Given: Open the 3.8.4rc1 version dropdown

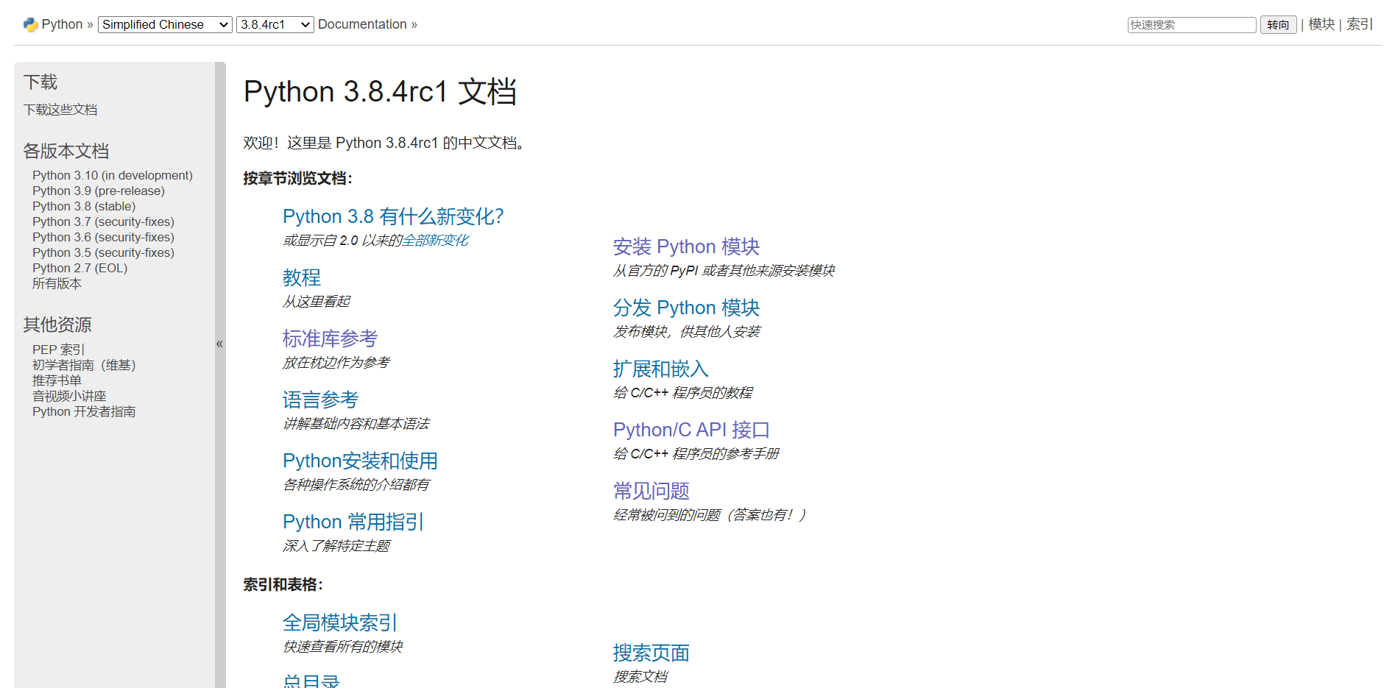Looking at the screenshot, I should click(275, 24).
